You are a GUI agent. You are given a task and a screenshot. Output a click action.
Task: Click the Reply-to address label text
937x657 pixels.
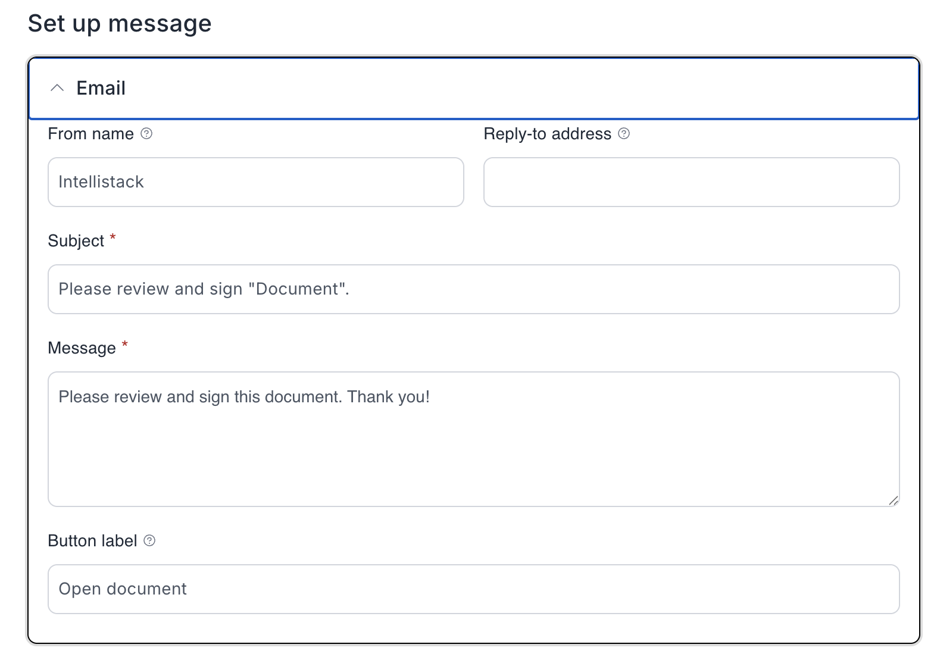pyautogui.click(x=547, y=134)
